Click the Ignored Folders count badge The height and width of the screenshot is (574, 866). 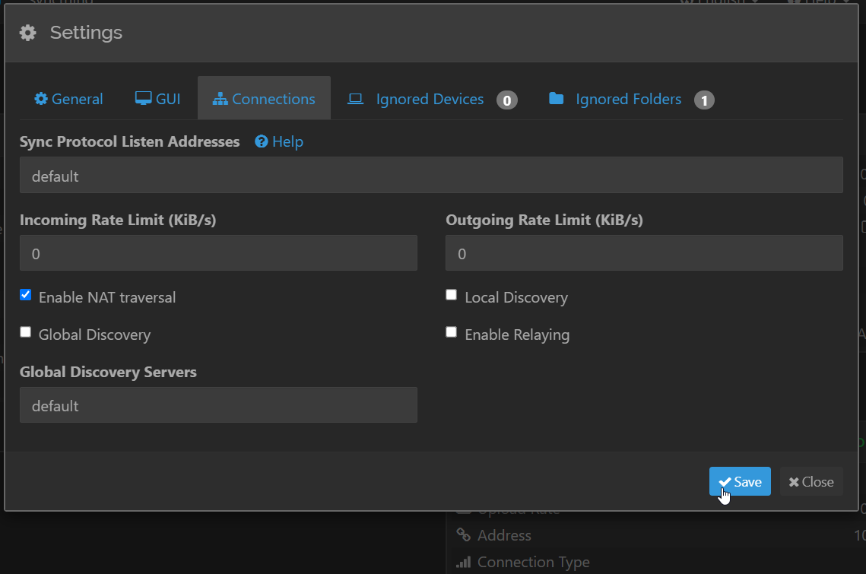click(x=704, y=100)
